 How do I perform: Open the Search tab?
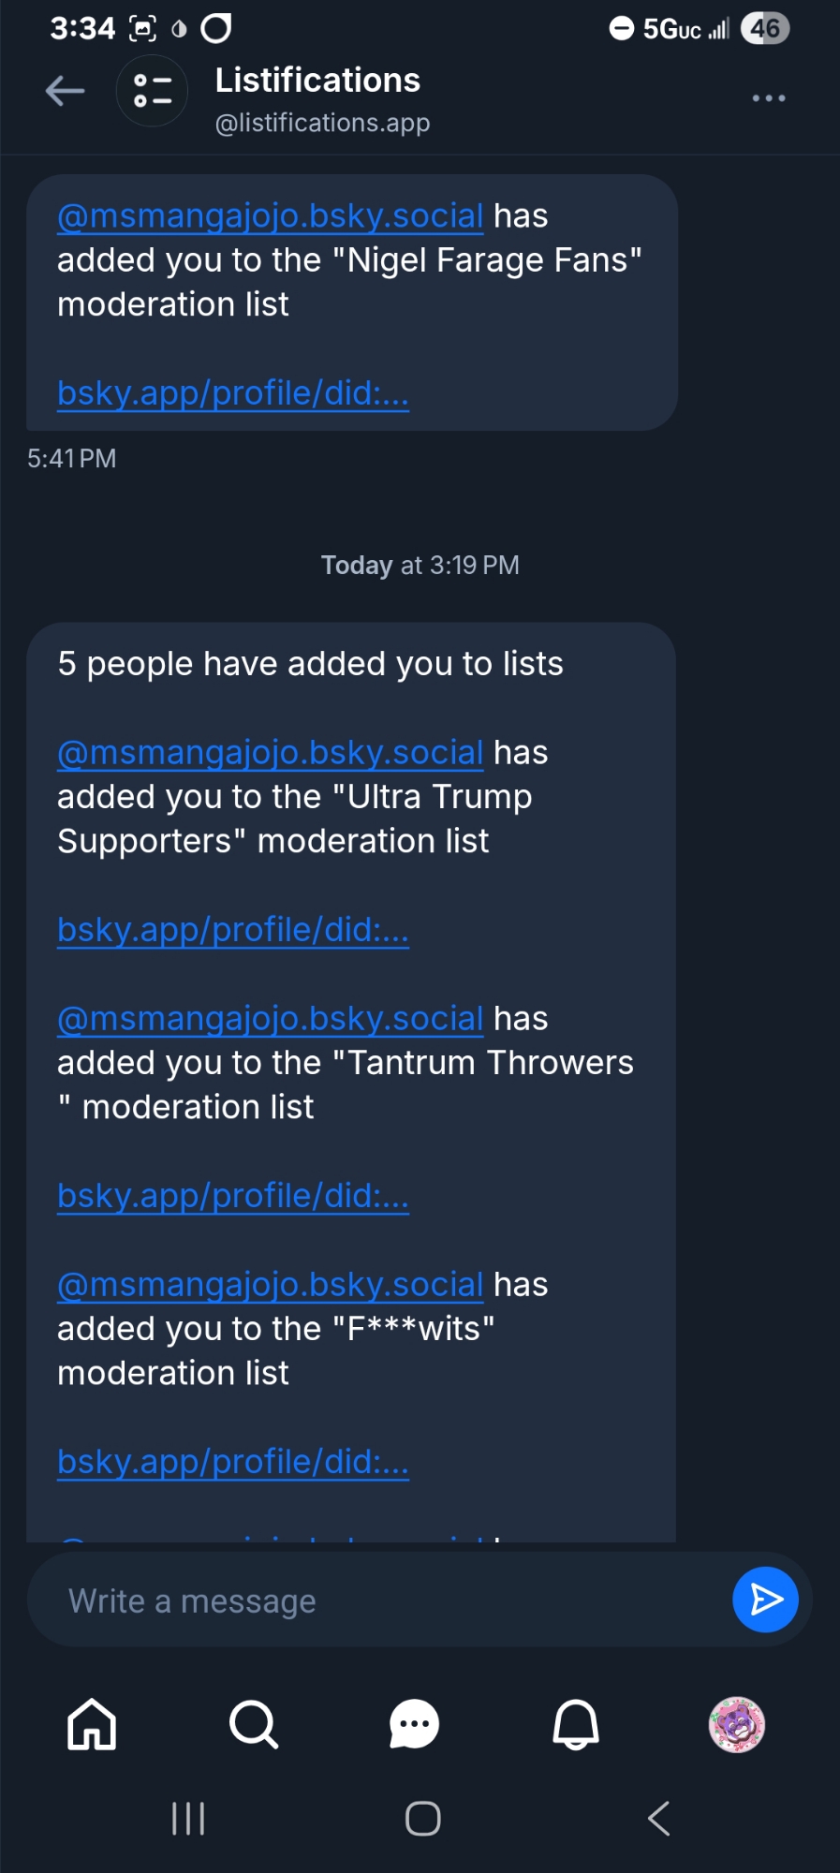tap(253, 1724)
